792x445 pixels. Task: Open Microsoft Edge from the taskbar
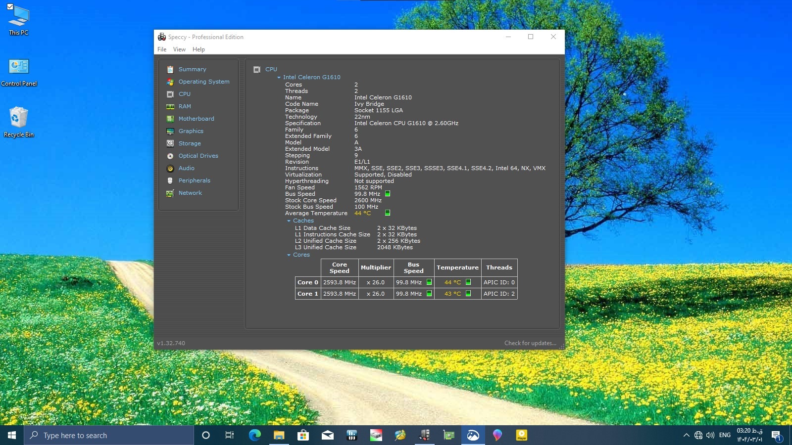click(254, 435)
